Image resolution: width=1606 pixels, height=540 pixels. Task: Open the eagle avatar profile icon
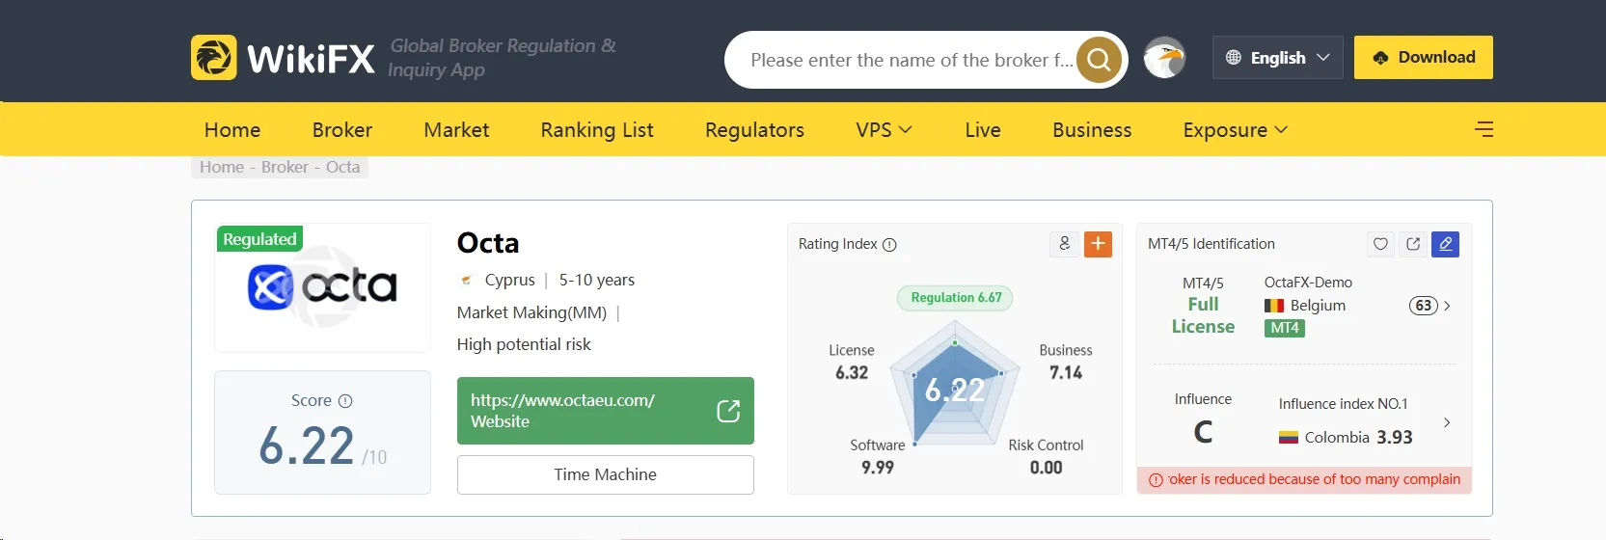[1164, 58]
